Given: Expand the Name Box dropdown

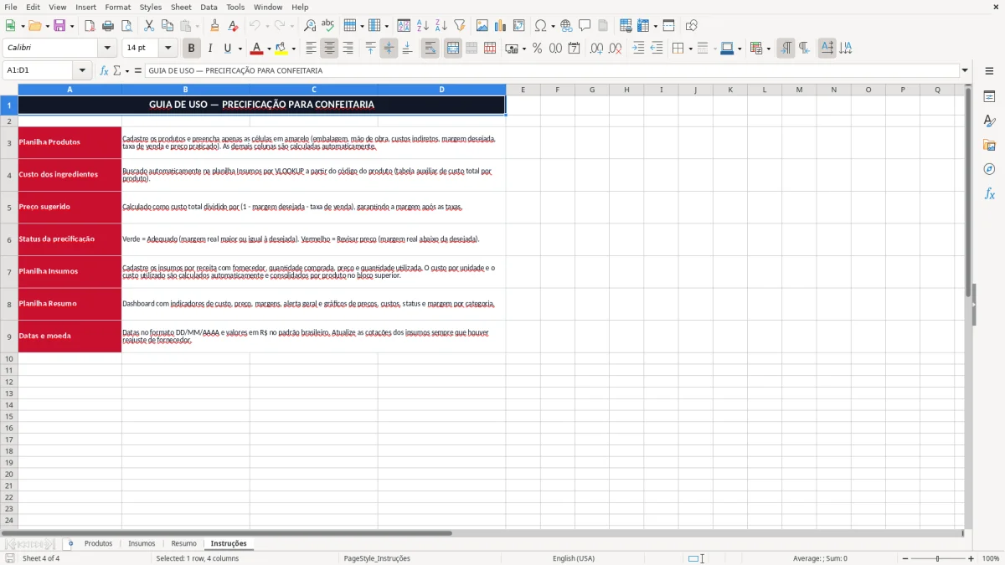Looking at the screenshot, I should (x=82, y=71).
